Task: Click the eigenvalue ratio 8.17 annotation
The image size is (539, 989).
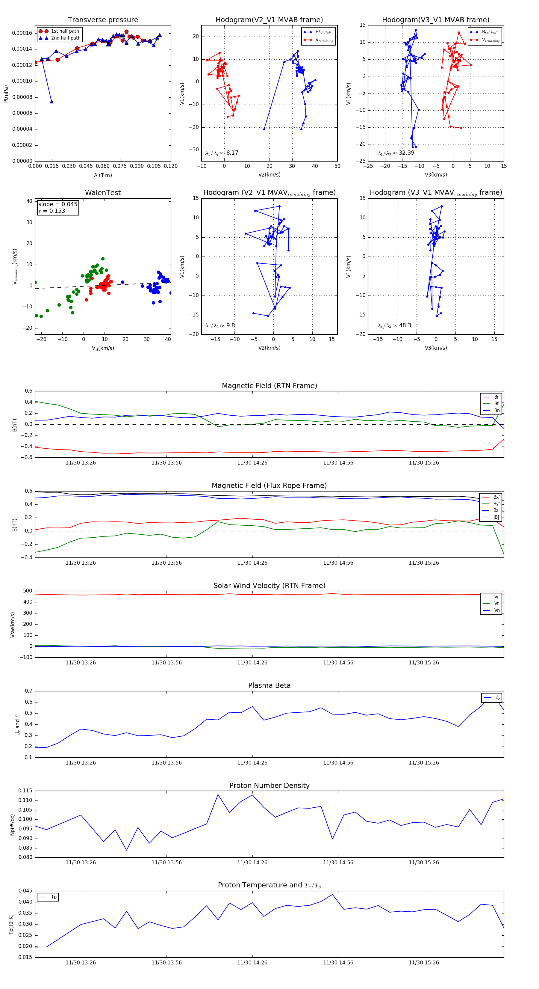Action: tap(222, 153)
